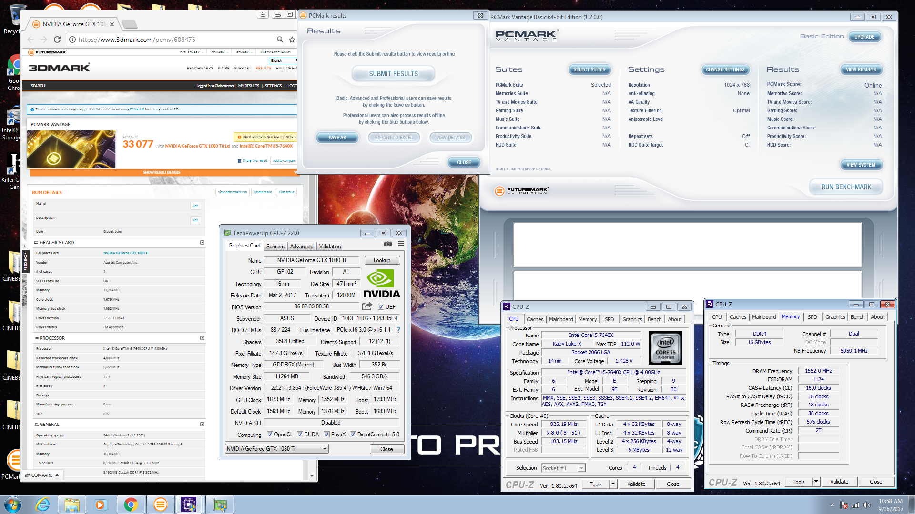
Task: Open English language dropdown on 3DMark
Action: point(283,61)
